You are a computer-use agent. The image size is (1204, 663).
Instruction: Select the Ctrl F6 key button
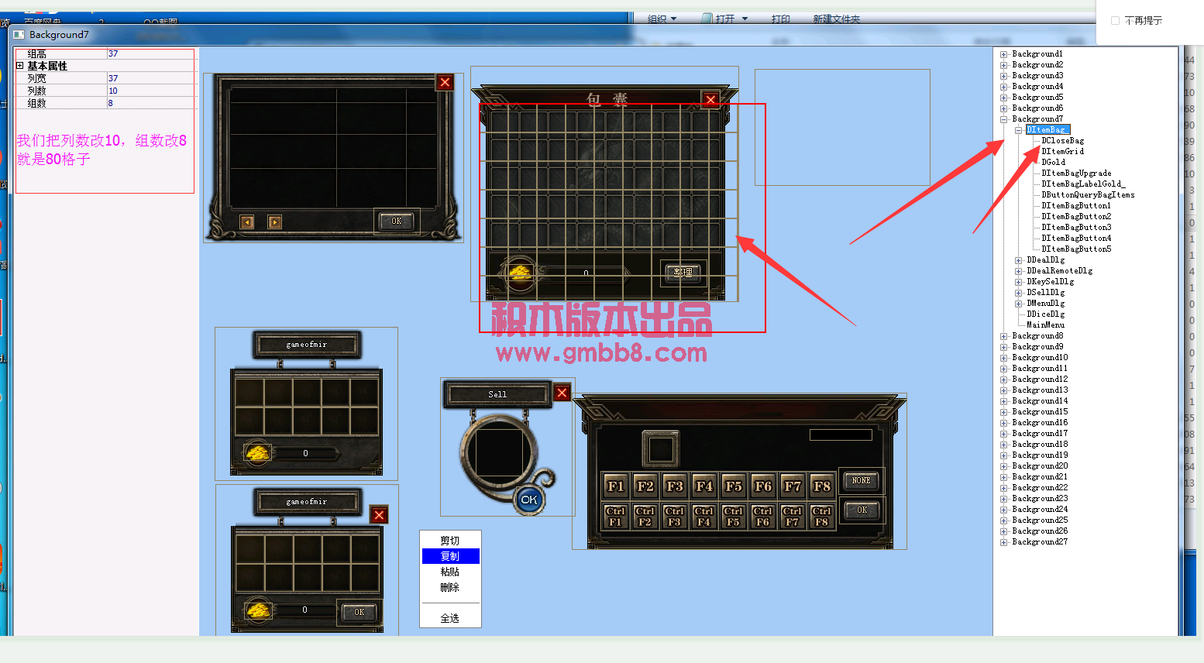(x=763, y=517)
